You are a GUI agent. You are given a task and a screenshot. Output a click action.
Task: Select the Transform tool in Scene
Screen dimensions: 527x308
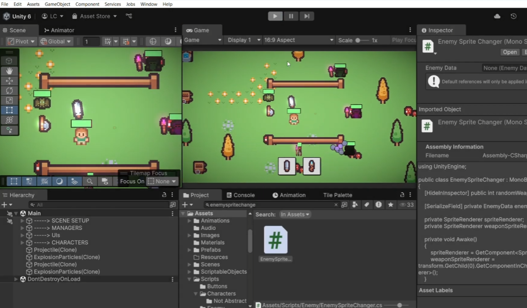[9, 120]
